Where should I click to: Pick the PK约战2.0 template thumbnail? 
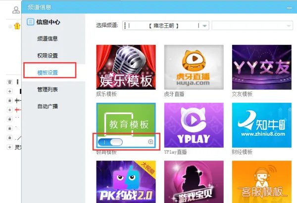pyautogui.click(x=126, y=182)
